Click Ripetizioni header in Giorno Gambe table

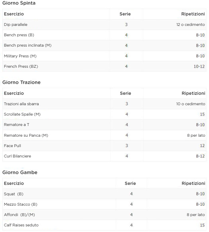tap(193, 183)
